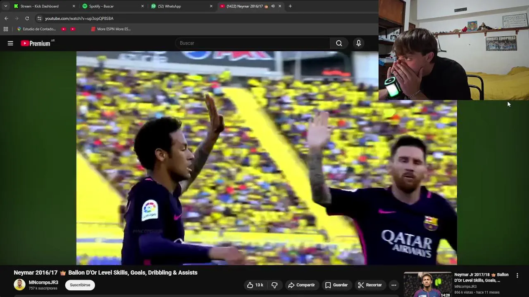
Task: Go back in browser history
Action: tap(6, 18)
